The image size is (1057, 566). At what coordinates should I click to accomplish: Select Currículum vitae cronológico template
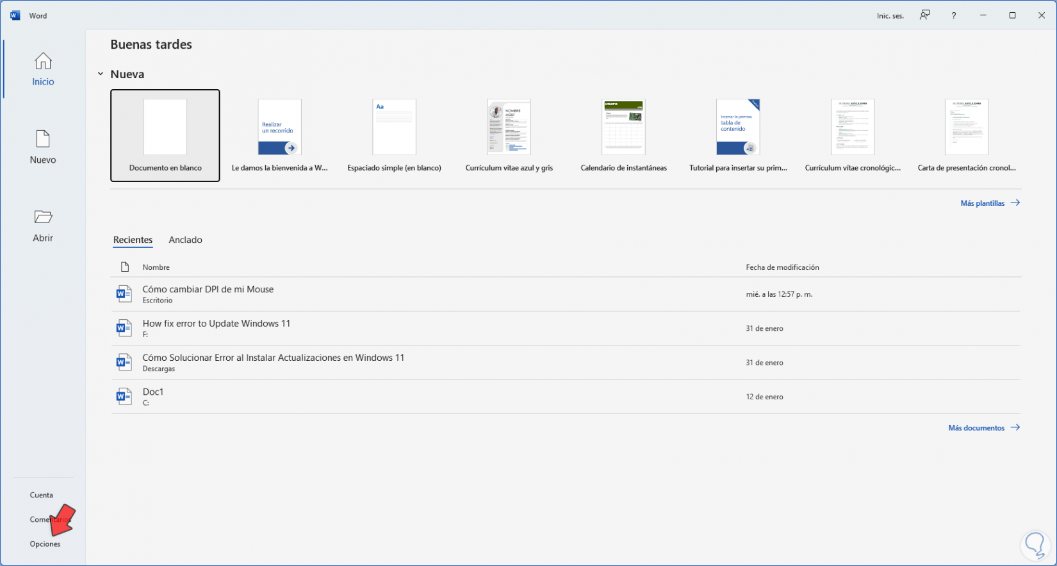(853, 135)
